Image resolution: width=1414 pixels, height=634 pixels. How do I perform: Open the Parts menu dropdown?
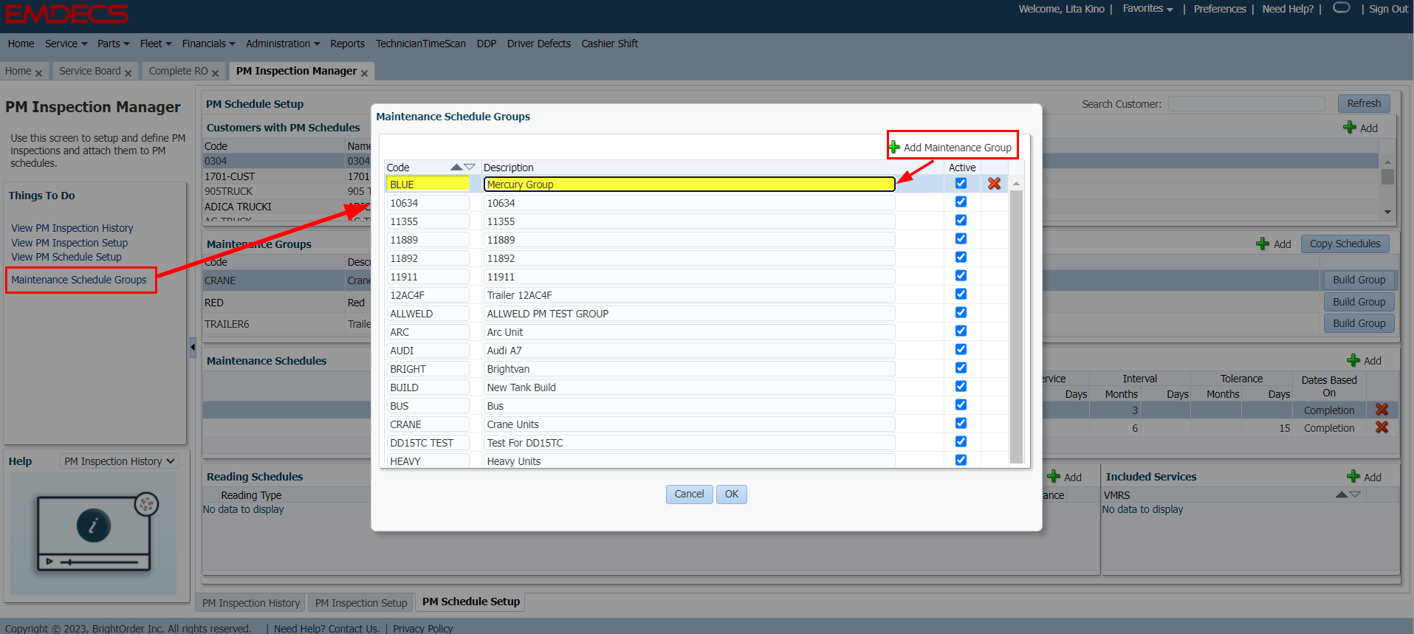point(113,44)
